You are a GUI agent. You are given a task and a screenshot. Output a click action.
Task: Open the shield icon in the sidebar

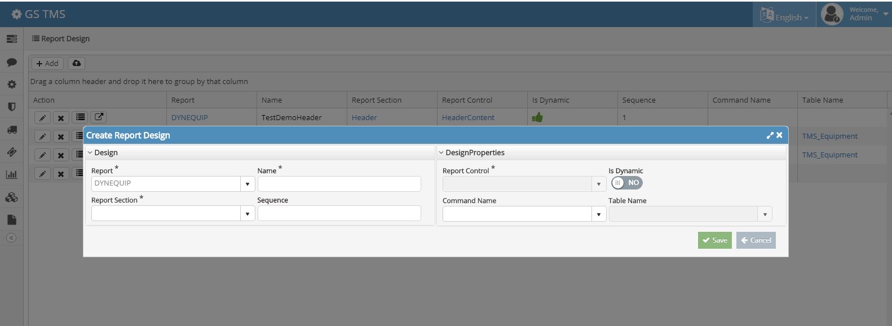[11, 107]
